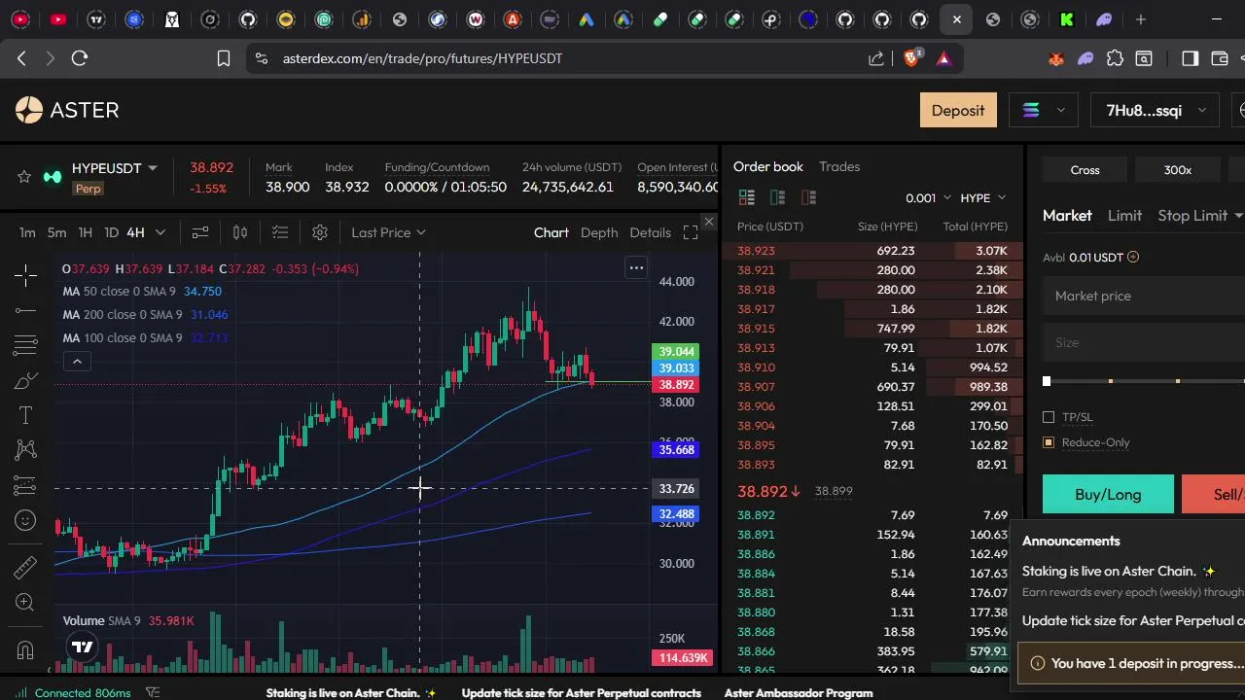This screenshot has height=700, width=1245.
Task: Open the MetaMask fox extension
Action: [1056, 58]
